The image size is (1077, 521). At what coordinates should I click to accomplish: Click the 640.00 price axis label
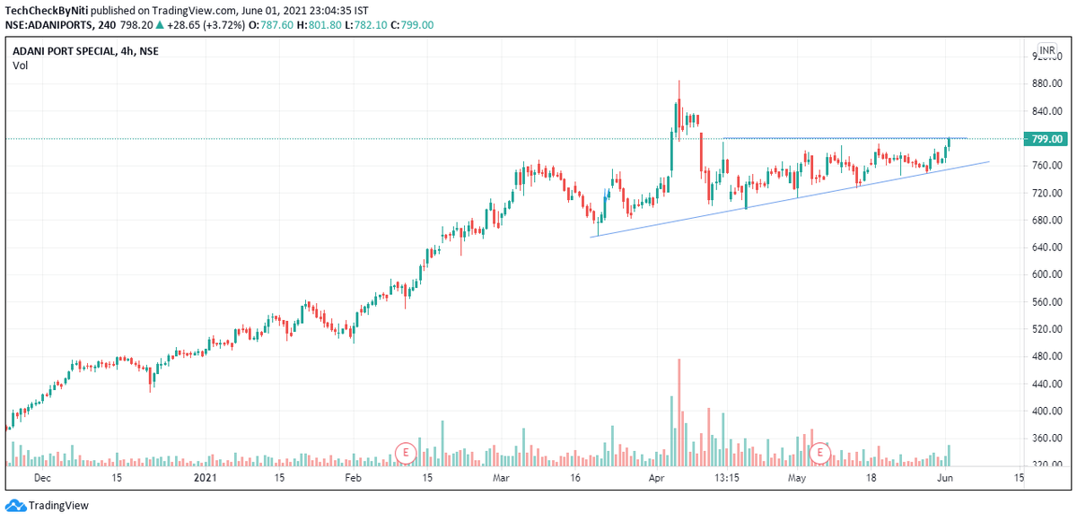pos(1046,247)
